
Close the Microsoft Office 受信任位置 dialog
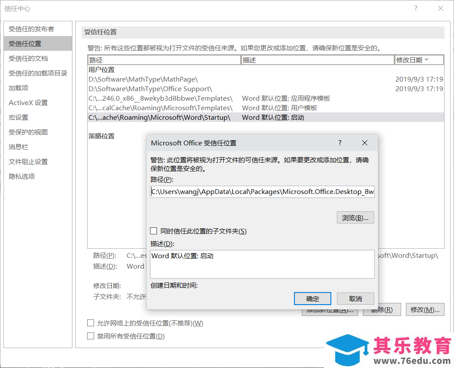coord(365,143)
